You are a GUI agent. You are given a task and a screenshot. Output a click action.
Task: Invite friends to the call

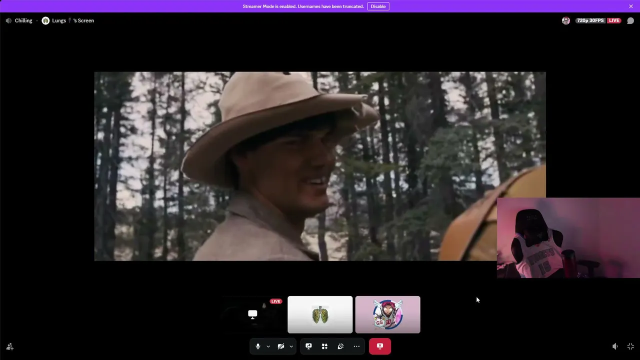click(x=9, y=346)
